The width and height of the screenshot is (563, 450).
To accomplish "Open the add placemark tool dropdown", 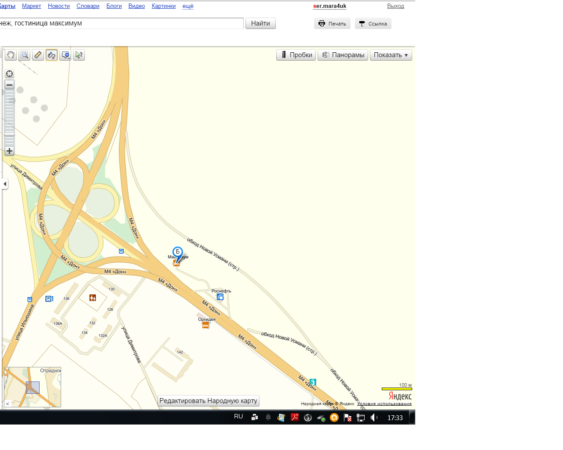I will [x=66, y=55].
